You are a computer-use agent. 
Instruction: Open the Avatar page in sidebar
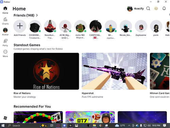[x=5, y=32]
